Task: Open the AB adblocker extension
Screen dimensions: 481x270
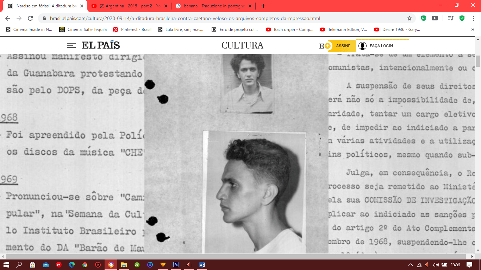Action: (x=424, y=18)
